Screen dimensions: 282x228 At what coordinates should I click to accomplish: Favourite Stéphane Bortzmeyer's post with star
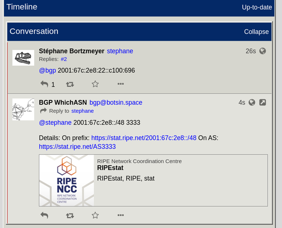click(95, 84)
